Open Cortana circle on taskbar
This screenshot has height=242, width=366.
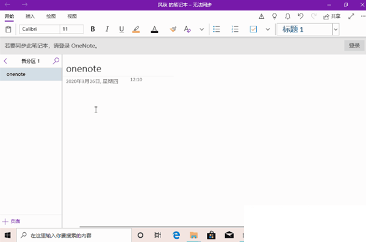click(x=140, y=235)
